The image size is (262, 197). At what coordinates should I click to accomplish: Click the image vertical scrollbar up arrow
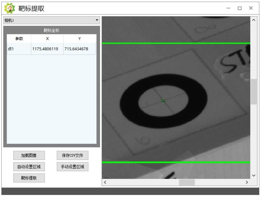[254, 20]
